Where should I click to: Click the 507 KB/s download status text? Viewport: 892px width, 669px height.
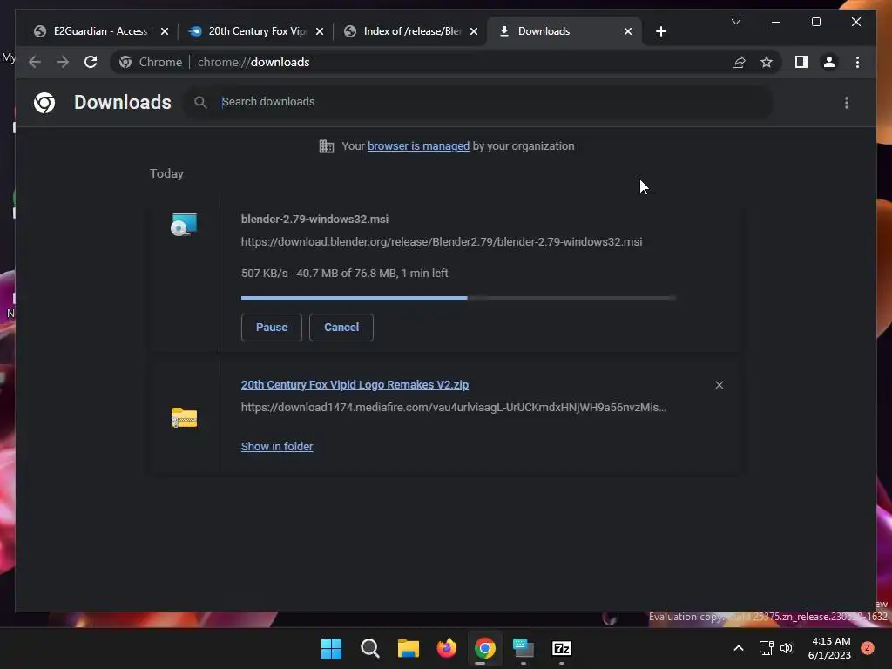[x=345, y=273]
